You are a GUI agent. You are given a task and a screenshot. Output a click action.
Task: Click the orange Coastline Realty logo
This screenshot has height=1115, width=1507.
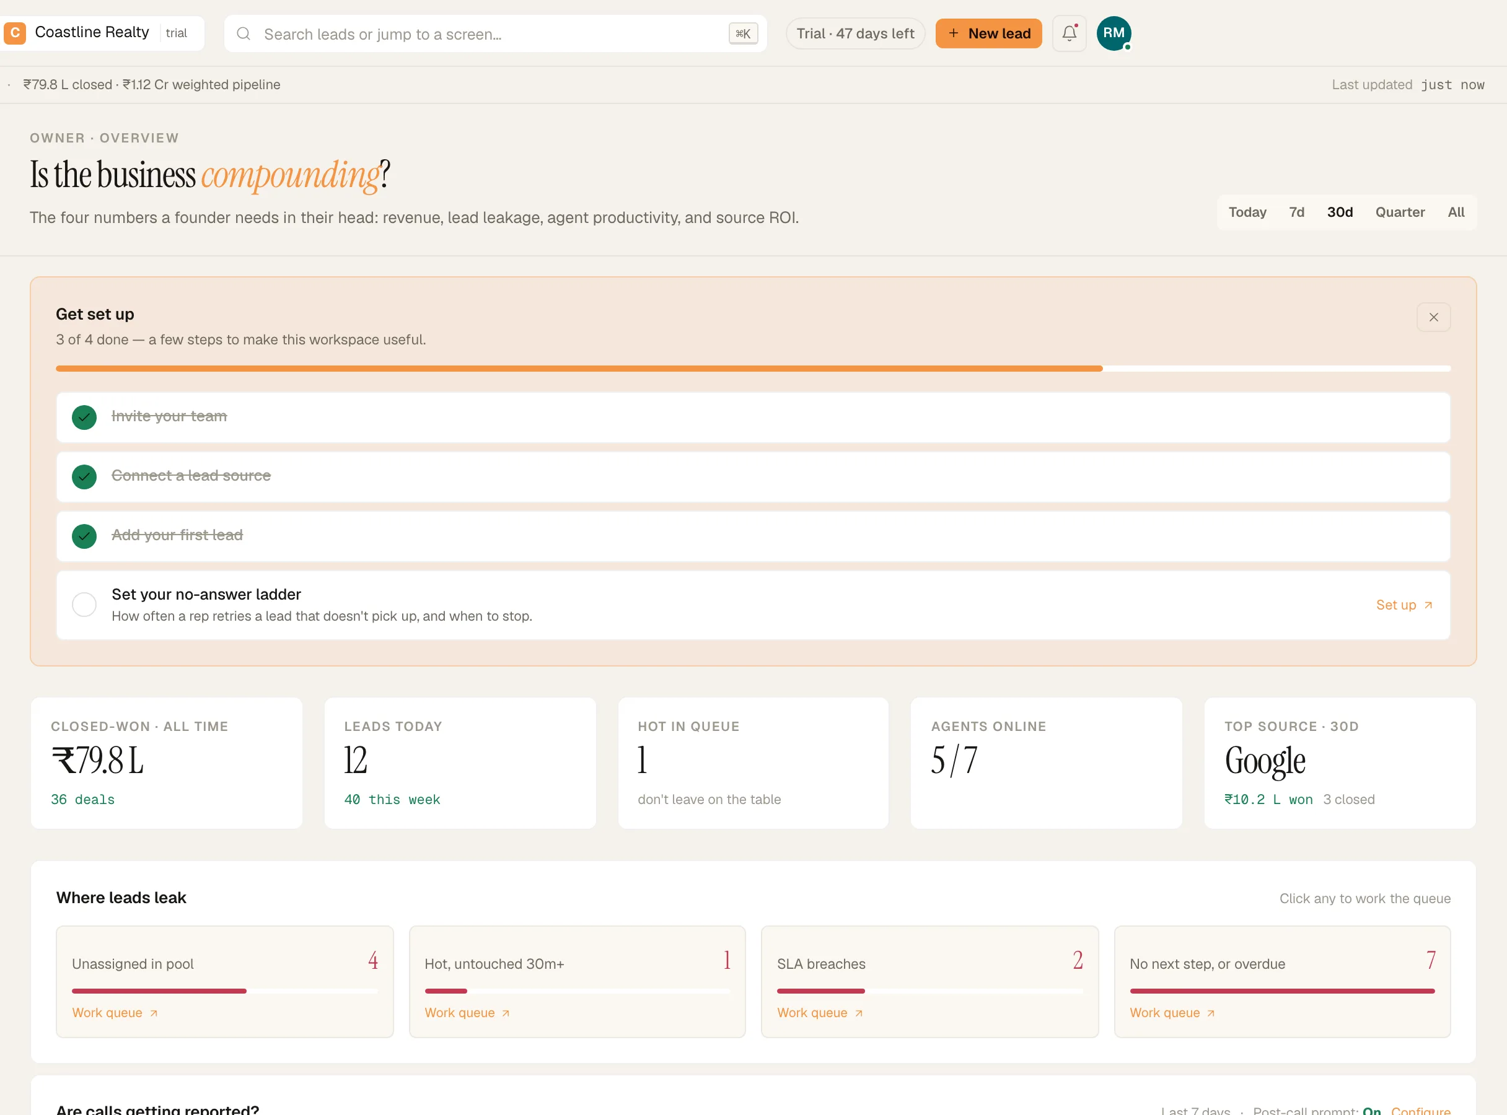click(15, 33)
